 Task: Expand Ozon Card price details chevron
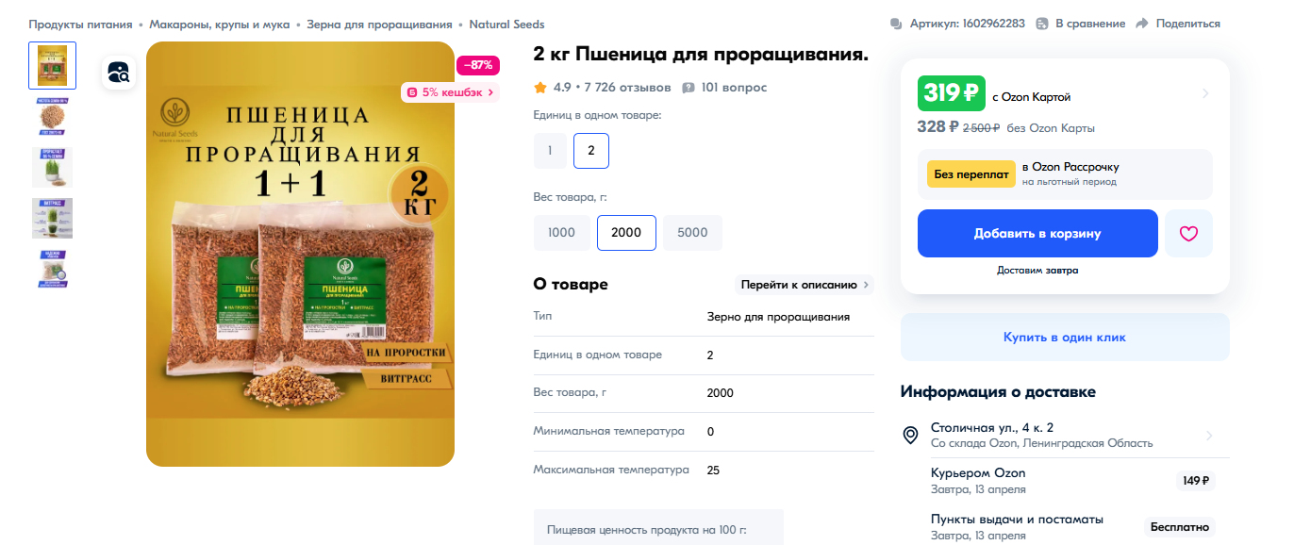pos(1205,93)
